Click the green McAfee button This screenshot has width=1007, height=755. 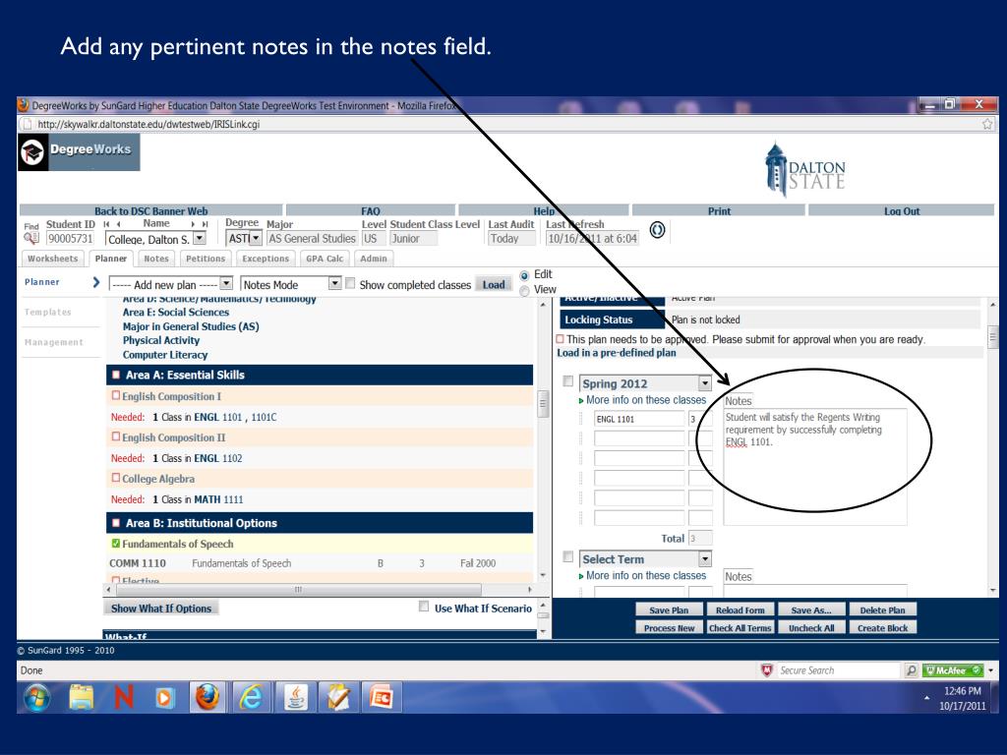pos(953,670)
